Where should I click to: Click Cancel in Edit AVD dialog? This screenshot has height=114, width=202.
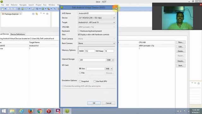pos(109,103)
